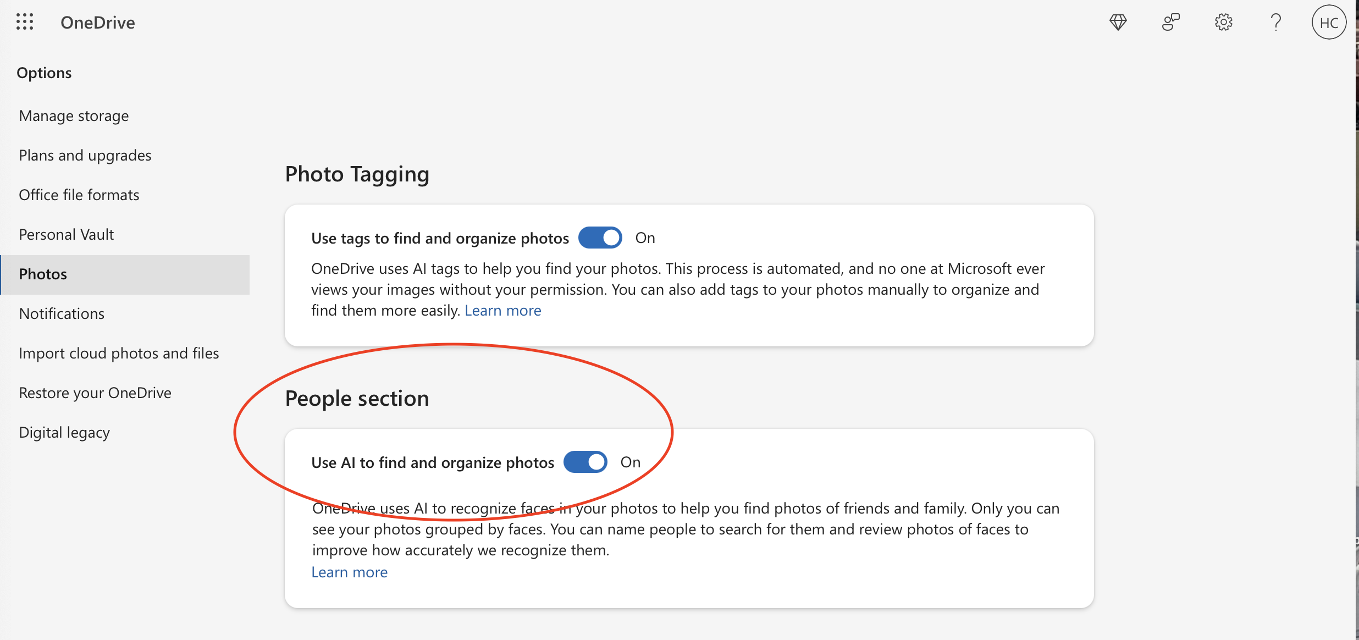The image size is (1359, 640).
Task: Click the help question mark icon
Action: point(1276,23)
